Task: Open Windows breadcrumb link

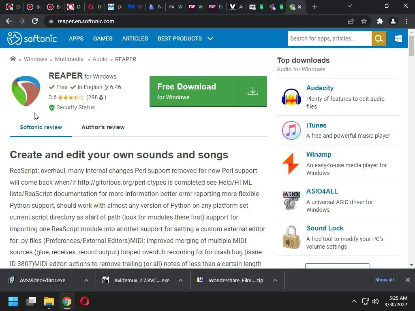Action: click(36, 59)
